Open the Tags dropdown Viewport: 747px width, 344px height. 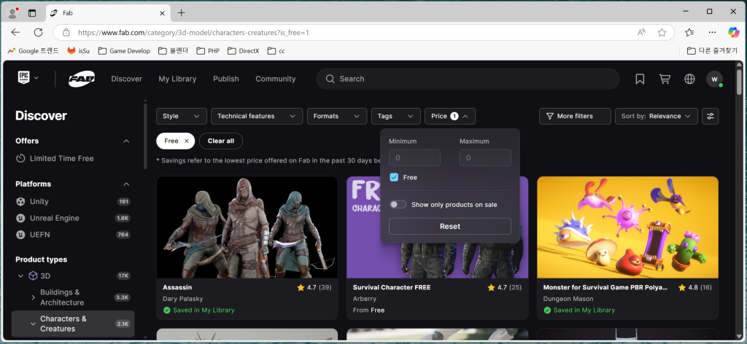point(396,116)
